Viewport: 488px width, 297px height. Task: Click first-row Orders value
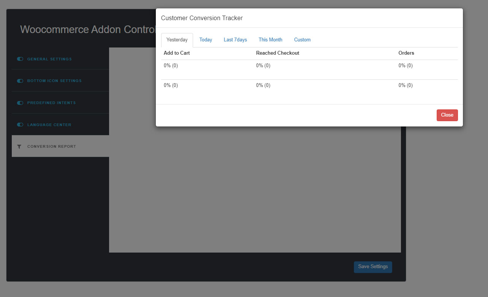click(x=406, y=66)
